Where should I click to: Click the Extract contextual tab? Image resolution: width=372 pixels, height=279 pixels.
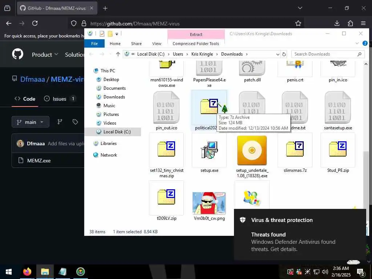click(196, 35)
